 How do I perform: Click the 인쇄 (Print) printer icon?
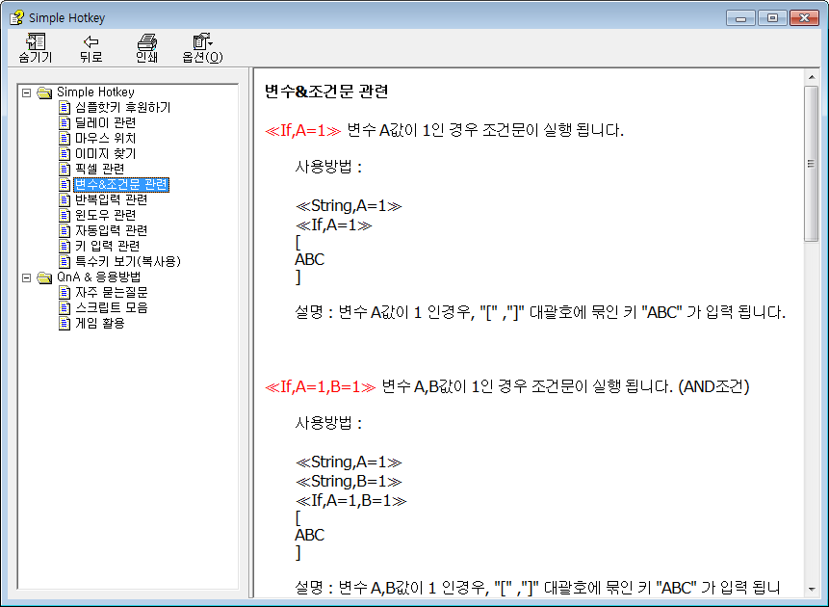[147, 41]
